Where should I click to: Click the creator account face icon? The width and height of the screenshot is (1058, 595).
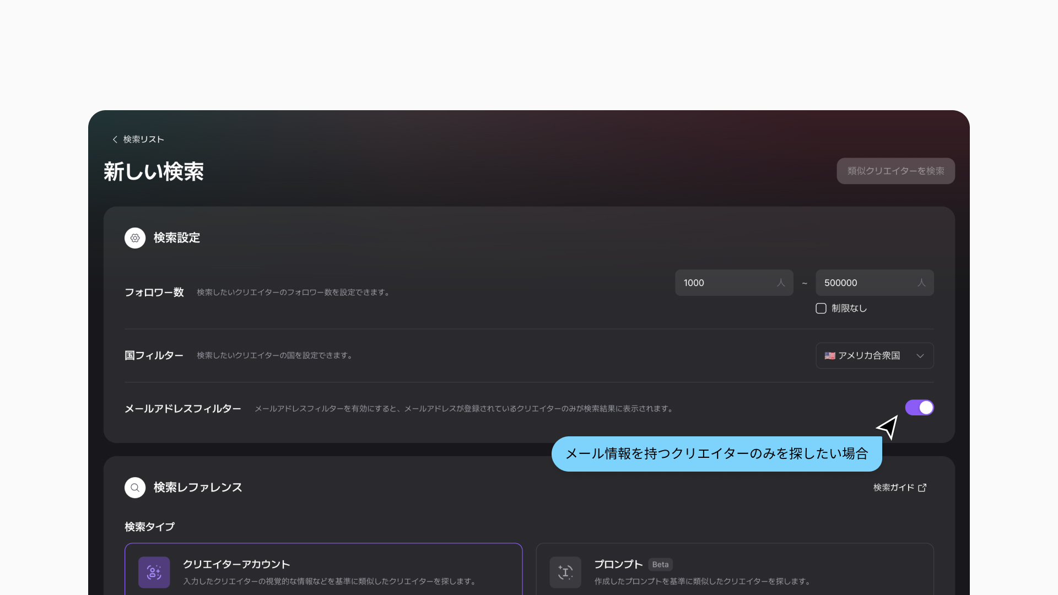154,572
